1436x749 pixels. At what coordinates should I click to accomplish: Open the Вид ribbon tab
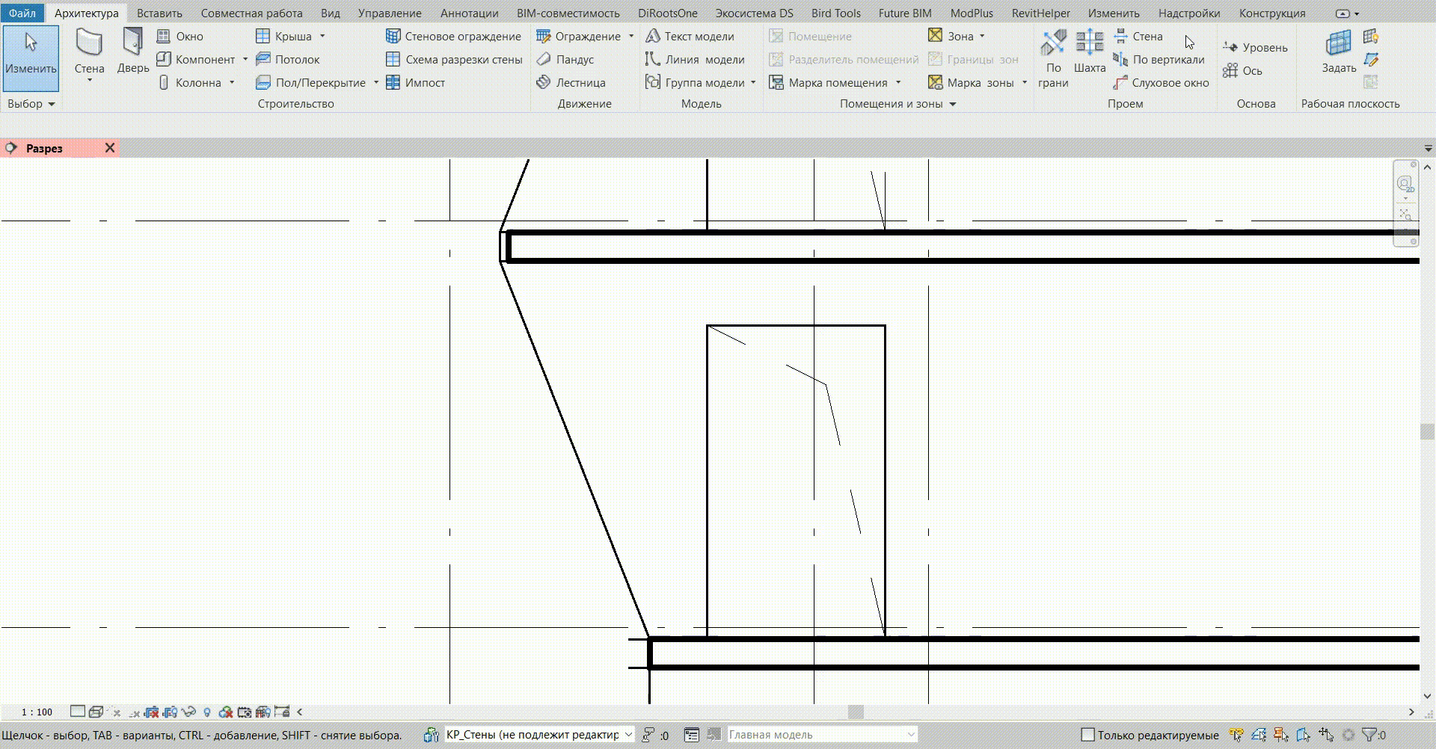click(330, 13)
